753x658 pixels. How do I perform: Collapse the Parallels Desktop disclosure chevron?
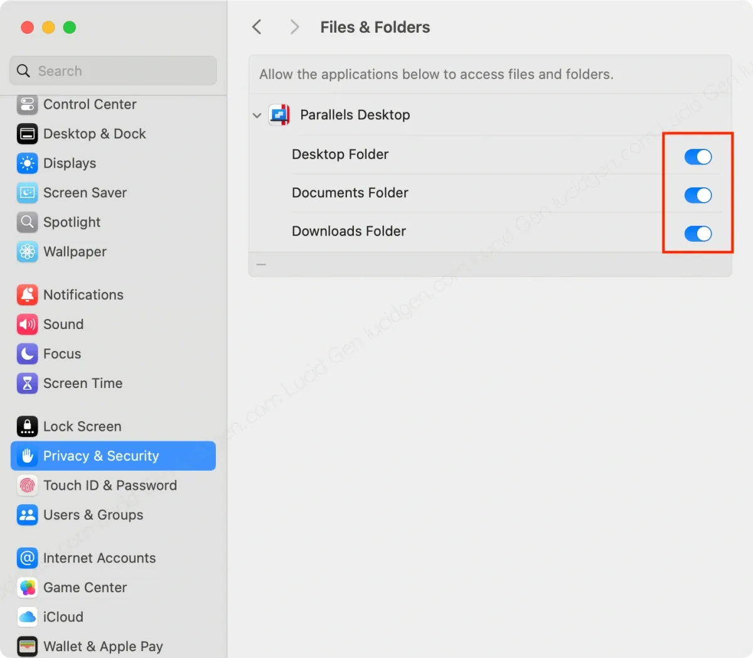coord(257,116)
